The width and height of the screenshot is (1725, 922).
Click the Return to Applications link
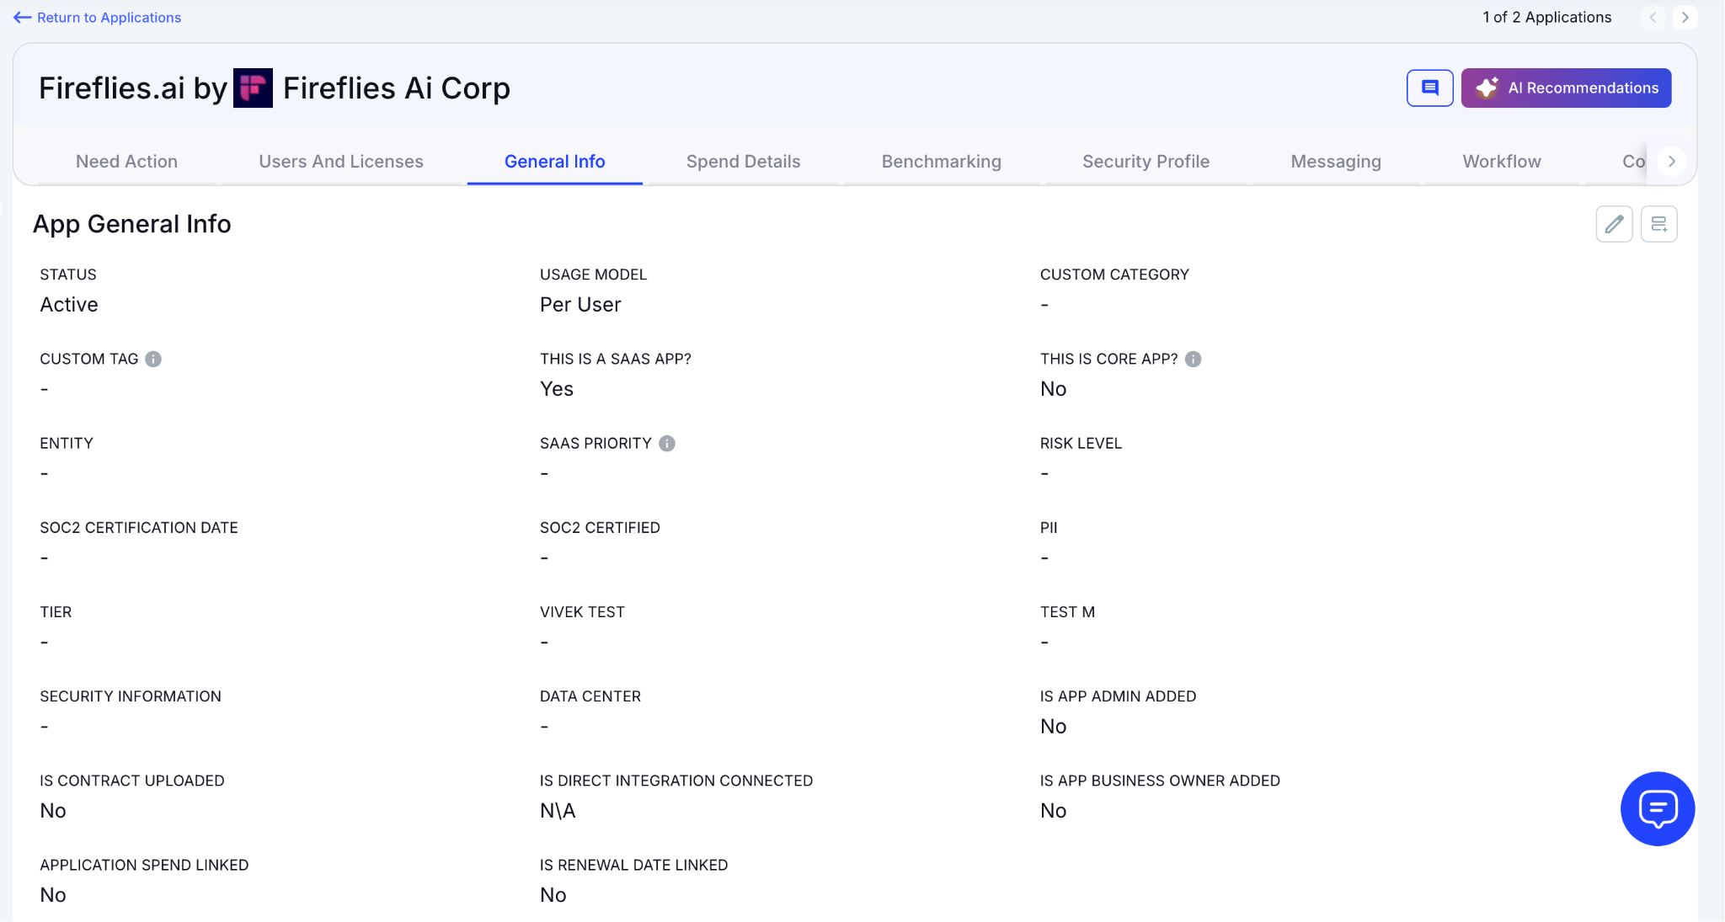click(98, 17)
